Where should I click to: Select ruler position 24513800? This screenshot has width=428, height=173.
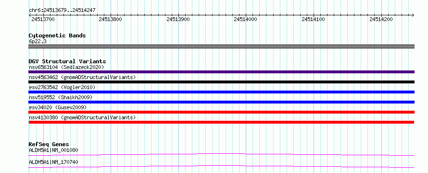point(110,19)
